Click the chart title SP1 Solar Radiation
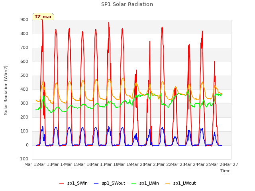 [x=127, y=4]
